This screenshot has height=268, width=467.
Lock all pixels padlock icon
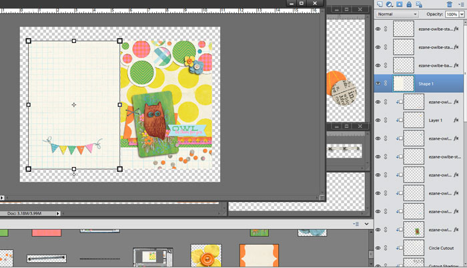(x=409, y=4)
